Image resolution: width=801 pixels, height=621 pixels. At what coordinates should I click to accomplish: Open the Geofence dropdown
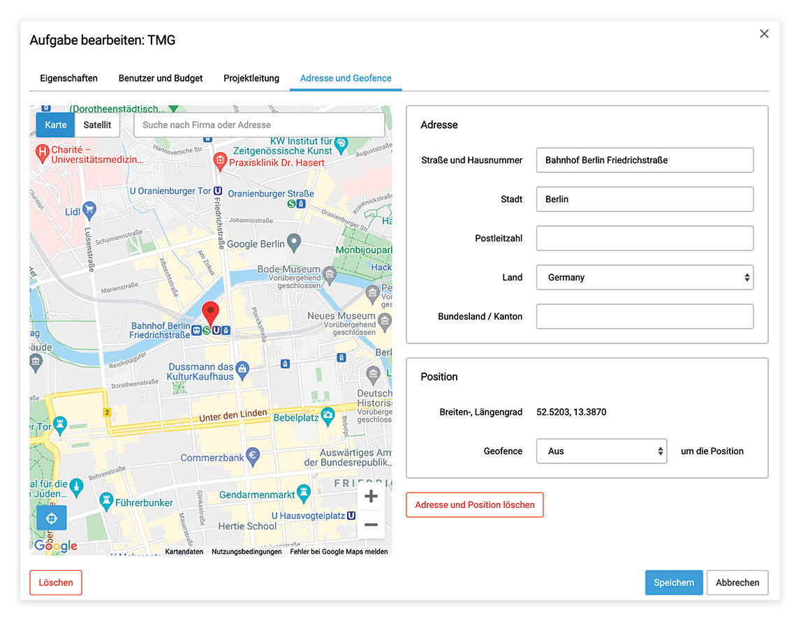(601, 451)
